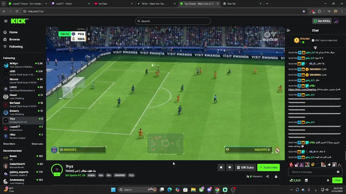Open File Explorer from taskbar
Screen dimensions: 346x194
(x=193, y=190)
